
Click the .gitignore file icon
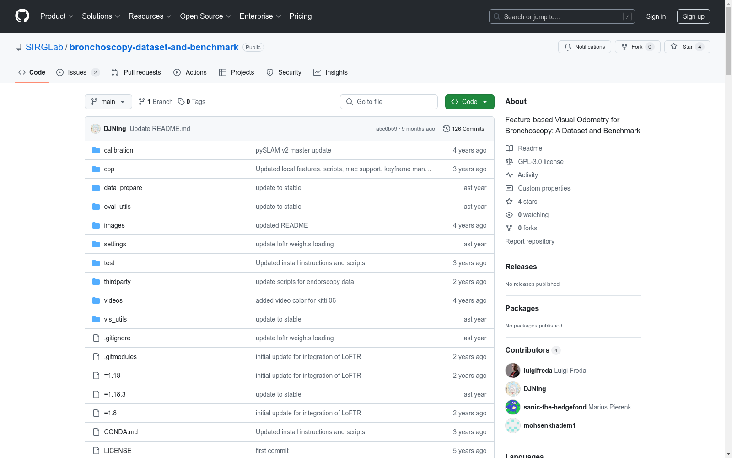96,338
